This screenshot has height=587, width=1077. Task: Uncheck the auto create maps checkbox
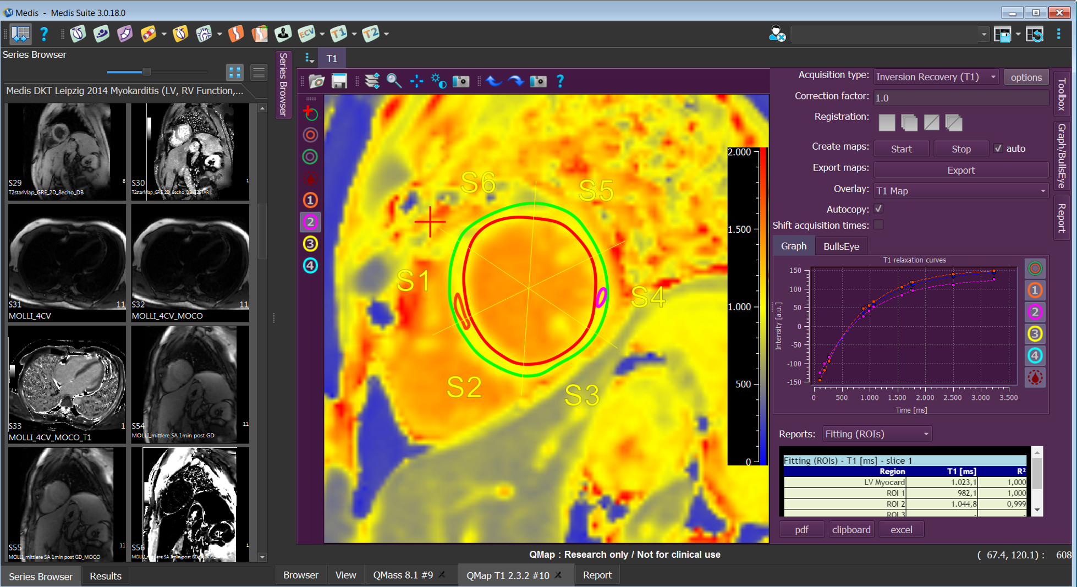click(x=998, y=149)
